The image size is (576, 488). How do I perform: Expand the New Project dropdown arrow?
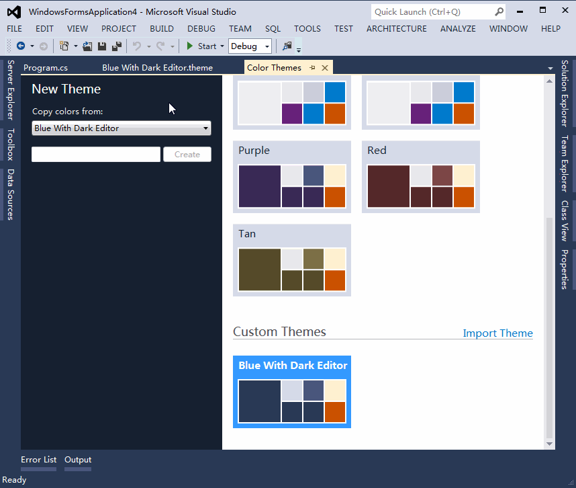coord(76,46)
